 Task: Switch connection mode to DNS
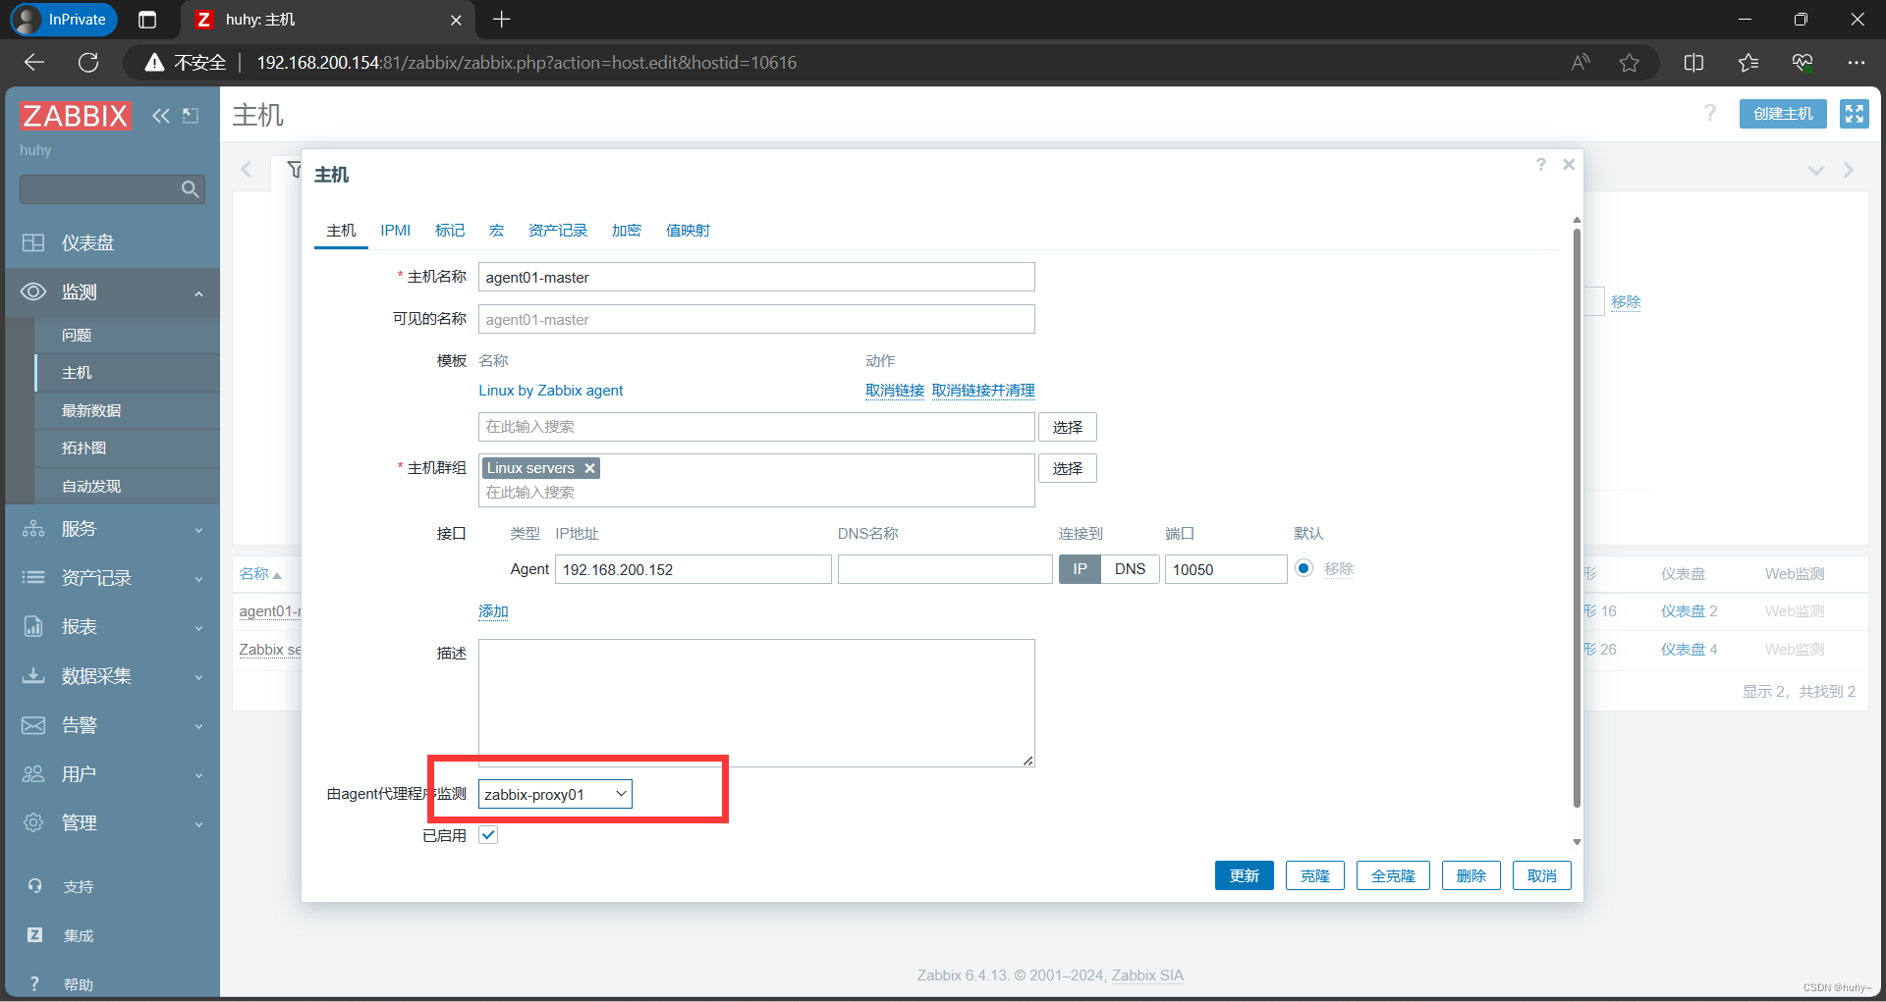click(1130, 569)
